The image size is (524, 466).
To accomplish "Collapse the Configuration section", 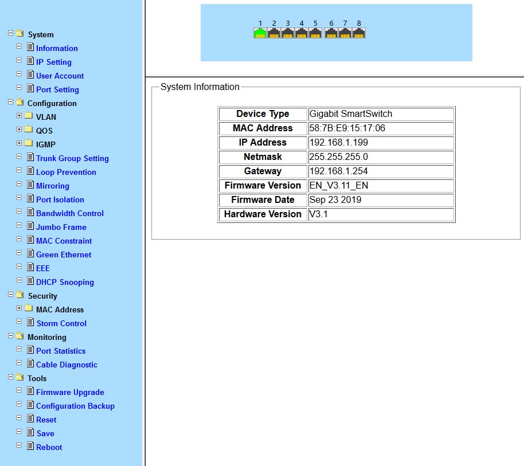I will point(11,103).
